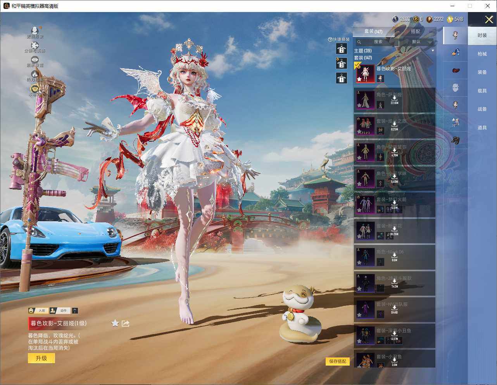Expand the arrow beside 动作 button
497x385 pixels.
75,310
